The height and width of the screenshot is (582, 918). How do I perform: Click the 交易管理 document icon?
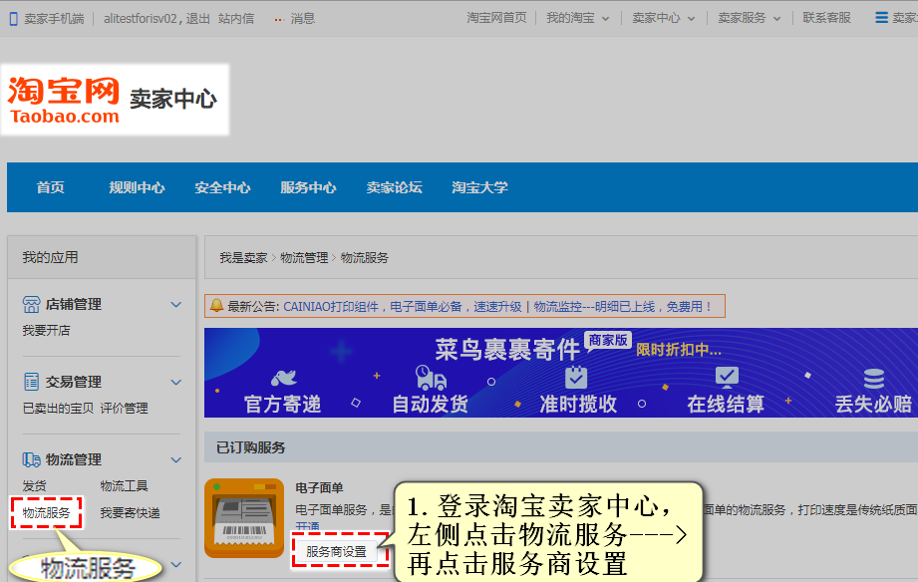coord(31,382)
